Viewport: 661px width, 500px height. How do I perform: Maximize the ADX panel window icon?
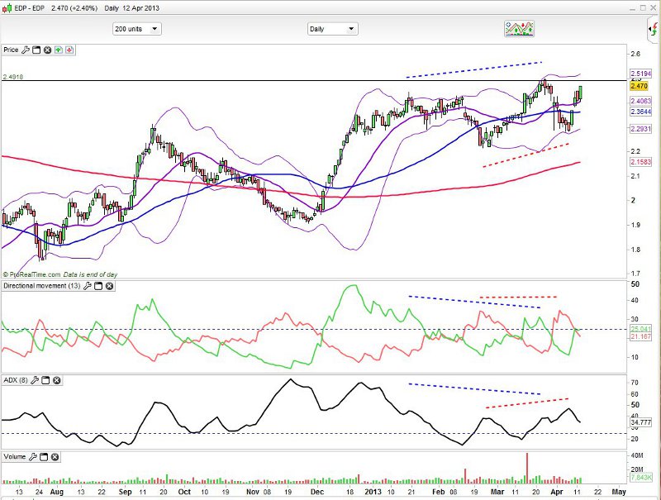click(45, 380)
